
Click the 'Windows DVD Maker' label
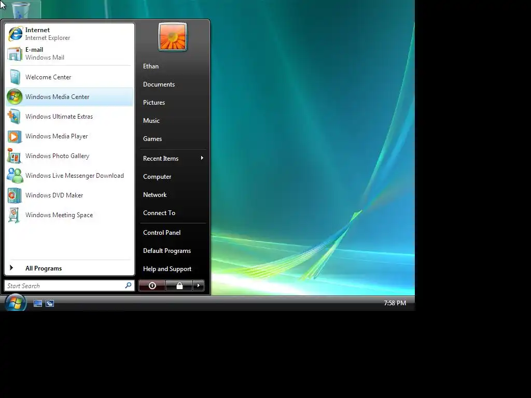(x=54, y=195)
